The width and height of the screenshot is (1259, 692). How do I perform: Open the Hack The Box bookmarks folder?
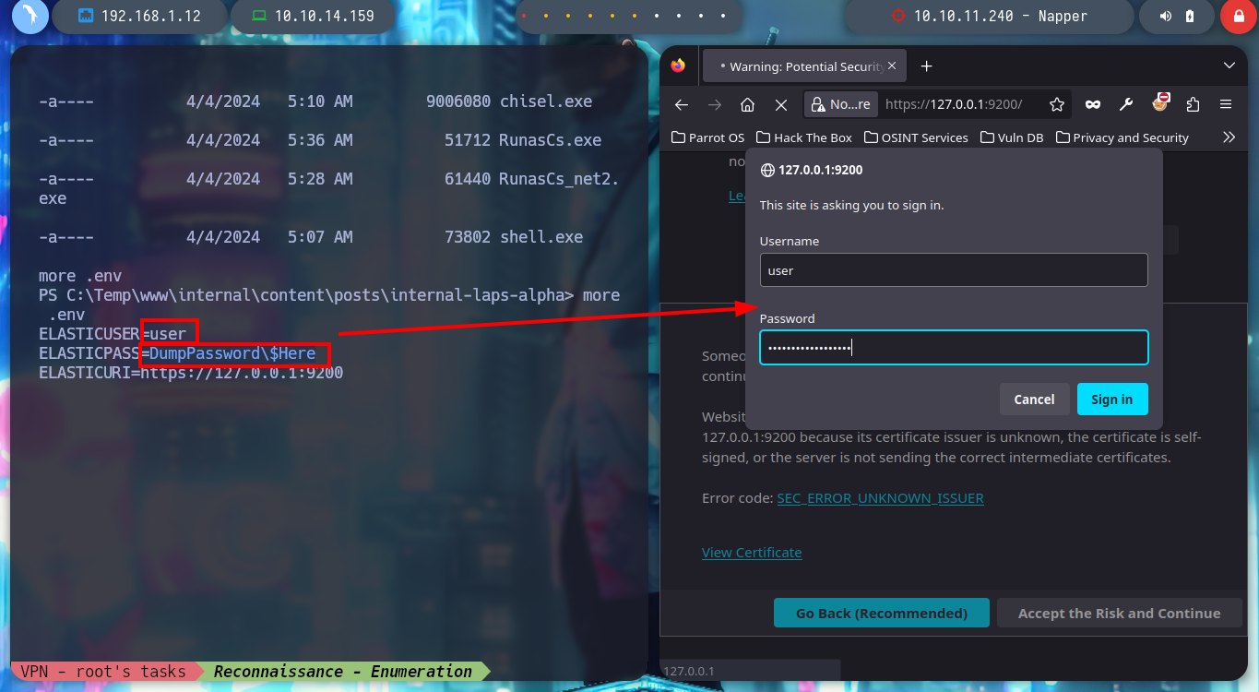(804, 137)
